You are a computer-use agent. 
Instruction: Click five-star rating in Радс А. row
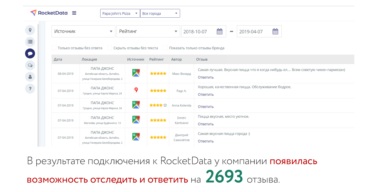click(x=158, y=91)
